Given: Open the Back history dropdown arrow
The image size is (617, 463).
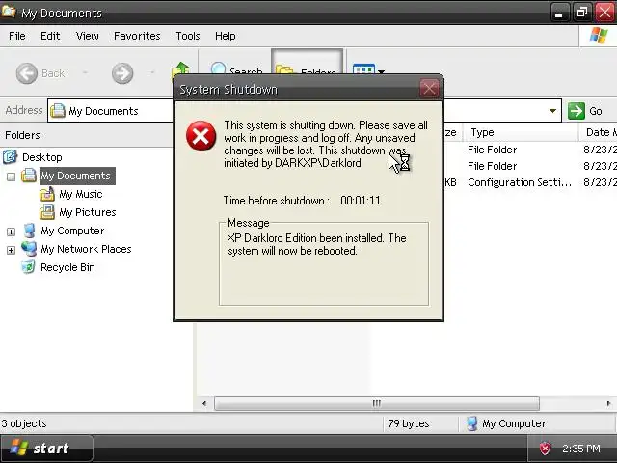Looking at the screenshot, I should (85, 73).
